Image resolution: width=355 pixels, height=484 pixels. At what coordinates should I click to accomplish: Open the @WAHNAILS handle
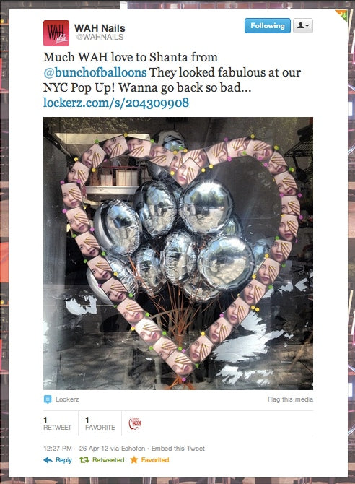click(x=100, y=37)
